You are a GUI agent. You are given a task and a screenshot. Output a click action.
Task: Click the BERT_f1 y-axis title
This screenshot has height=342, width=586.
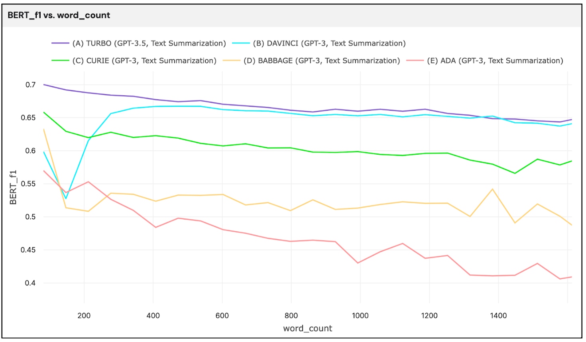click(x=13, y=187)
